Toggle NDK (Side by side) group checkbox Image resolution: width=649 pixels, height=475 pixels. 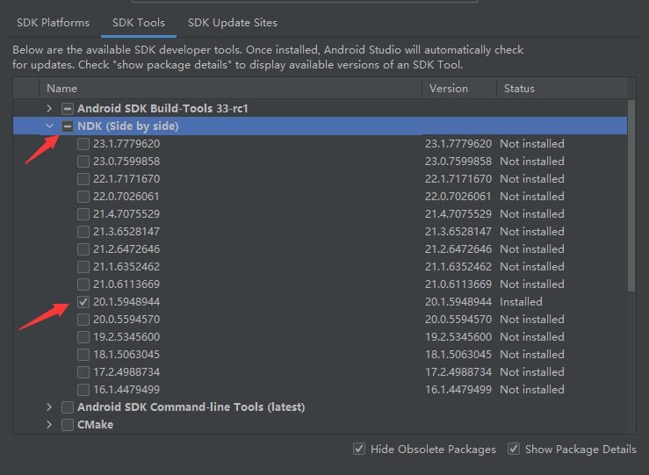pos(68,126)
